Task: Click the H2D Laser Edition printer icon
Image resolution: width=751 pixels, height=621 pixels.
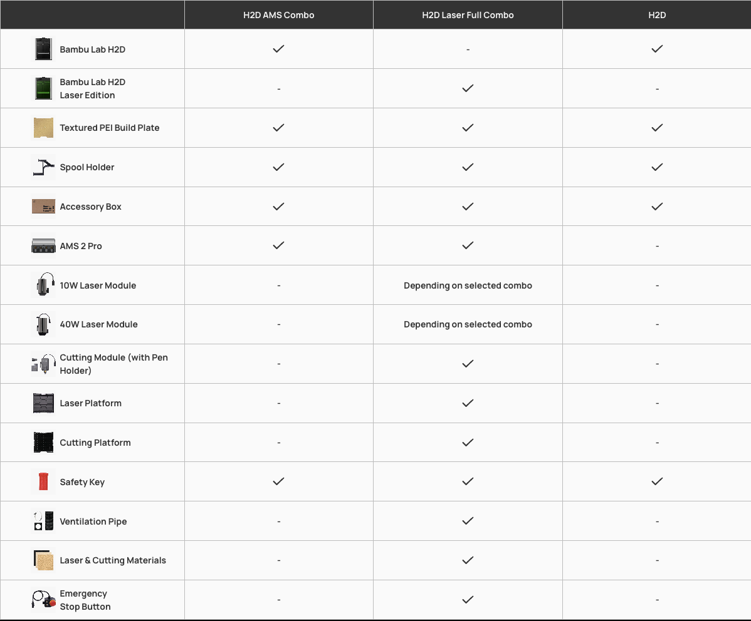Action: click(x=43, y=88)
